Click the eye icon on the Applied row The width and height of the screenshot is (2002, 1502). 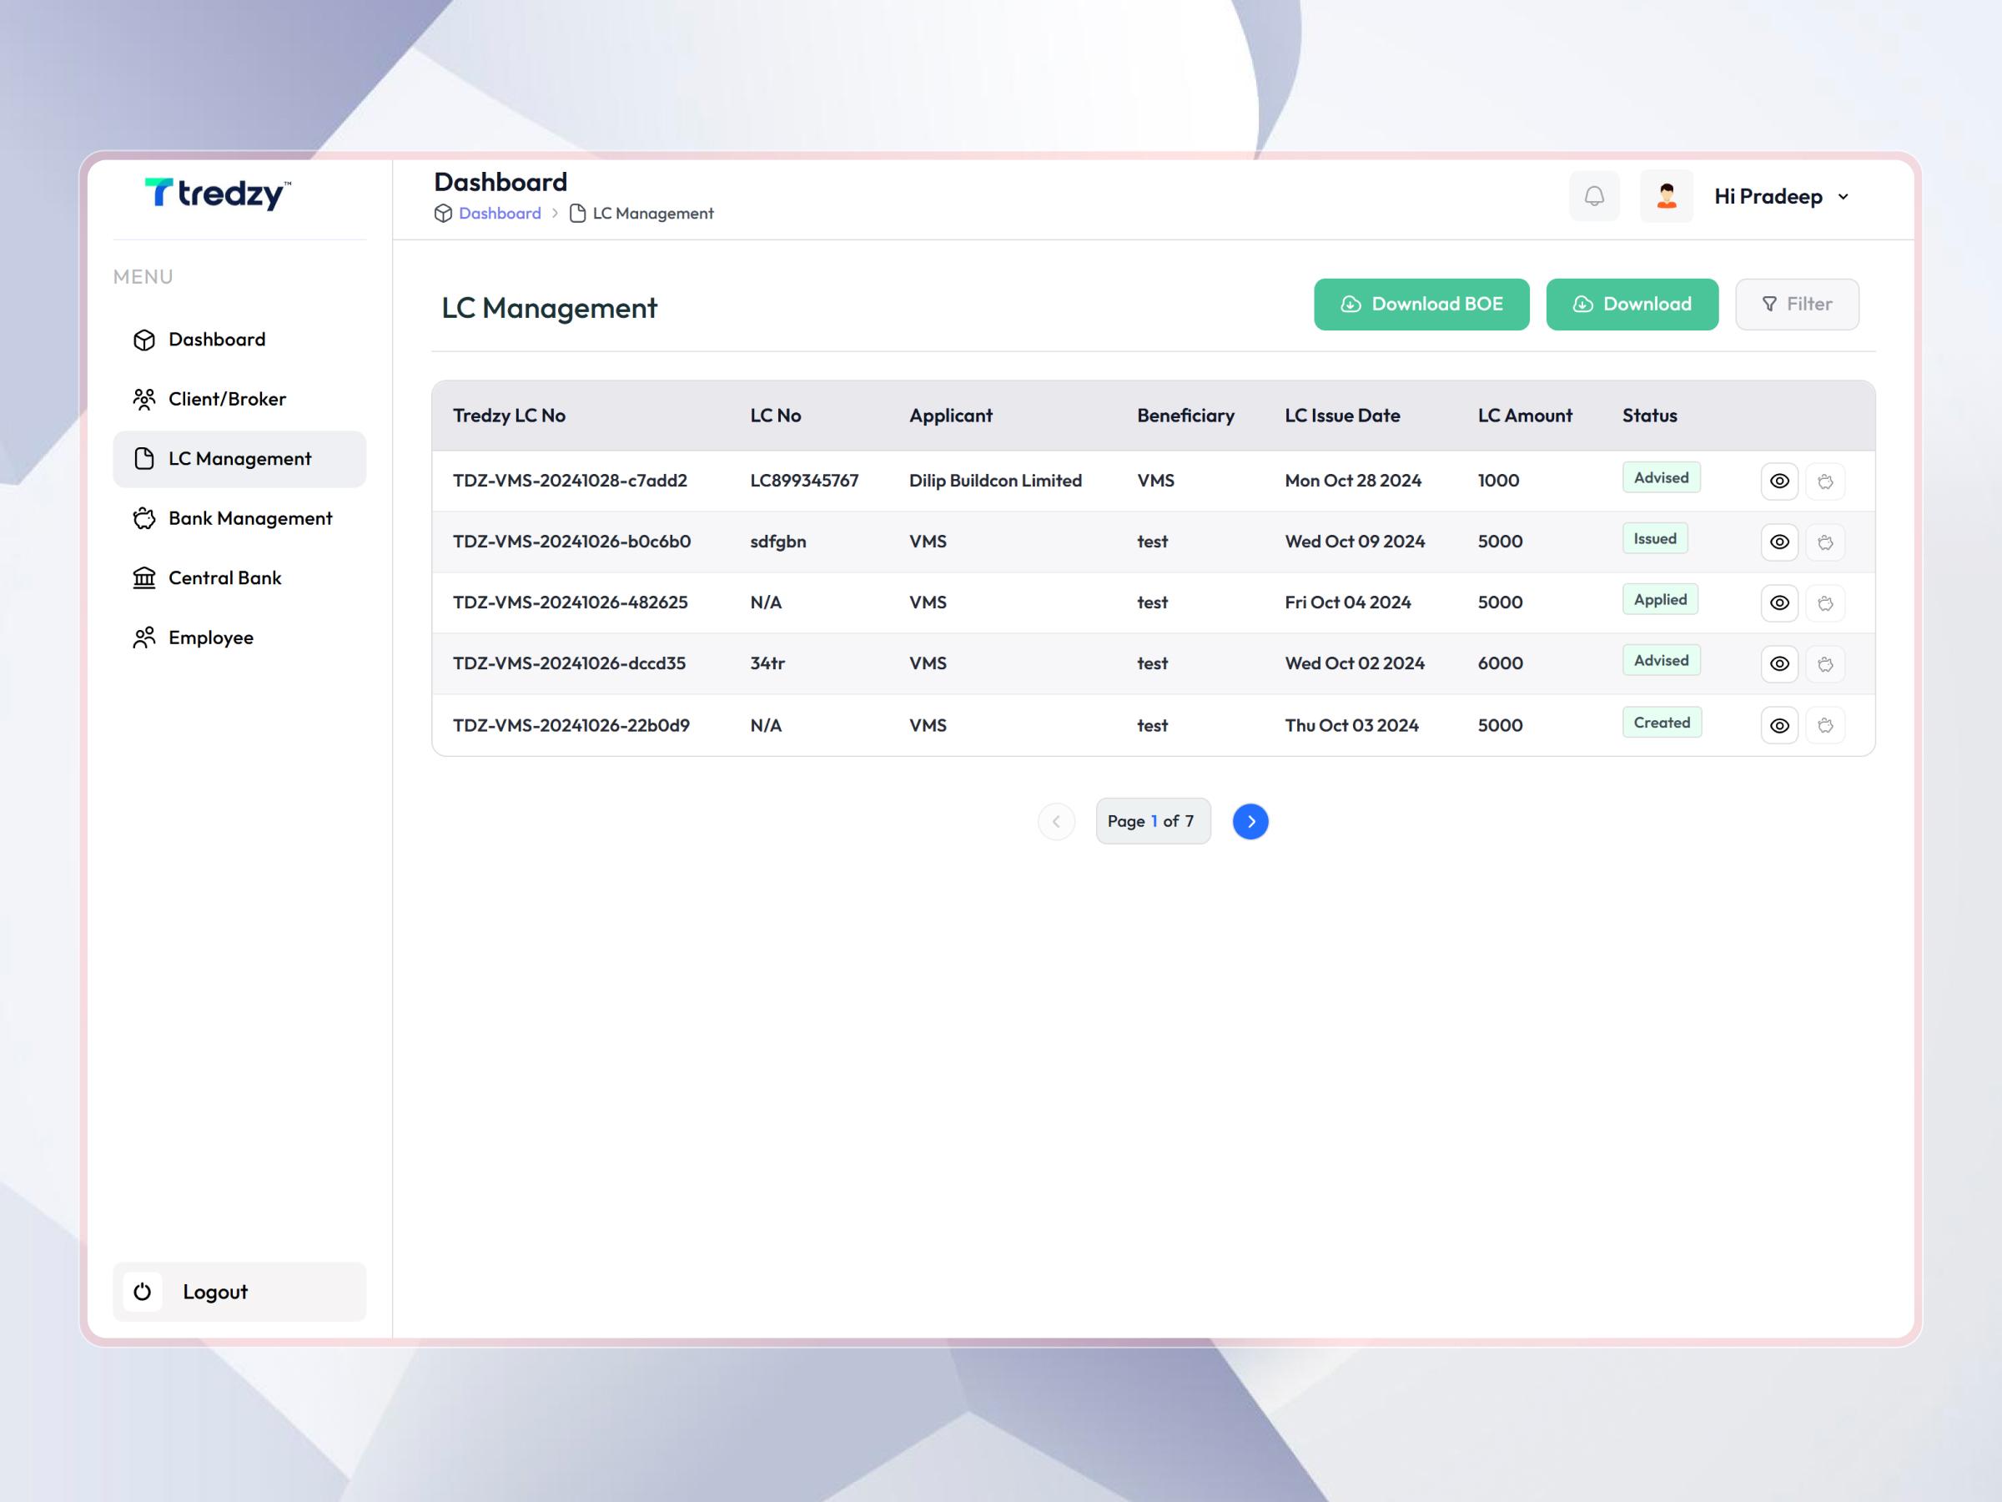[1779, 602]
